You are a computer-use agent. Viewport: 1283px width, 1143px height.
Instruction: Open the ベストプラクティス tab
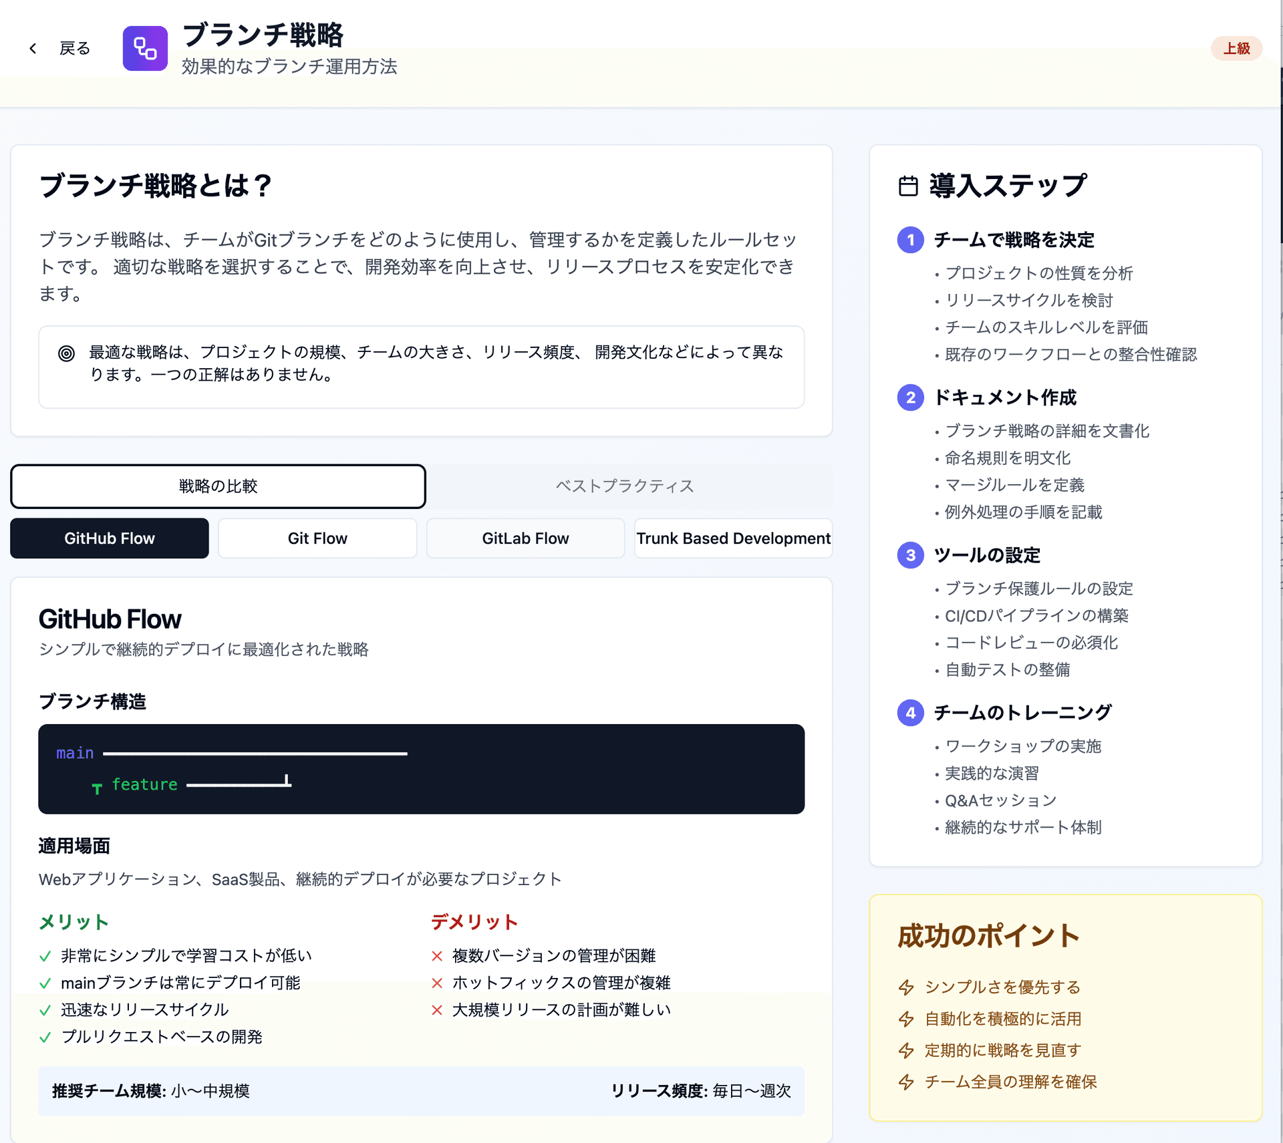pyautogui.click(x=625, y=486)
